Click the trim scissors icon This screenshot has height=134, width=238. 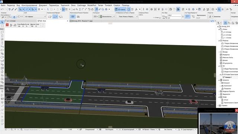[x=74, y=9]
